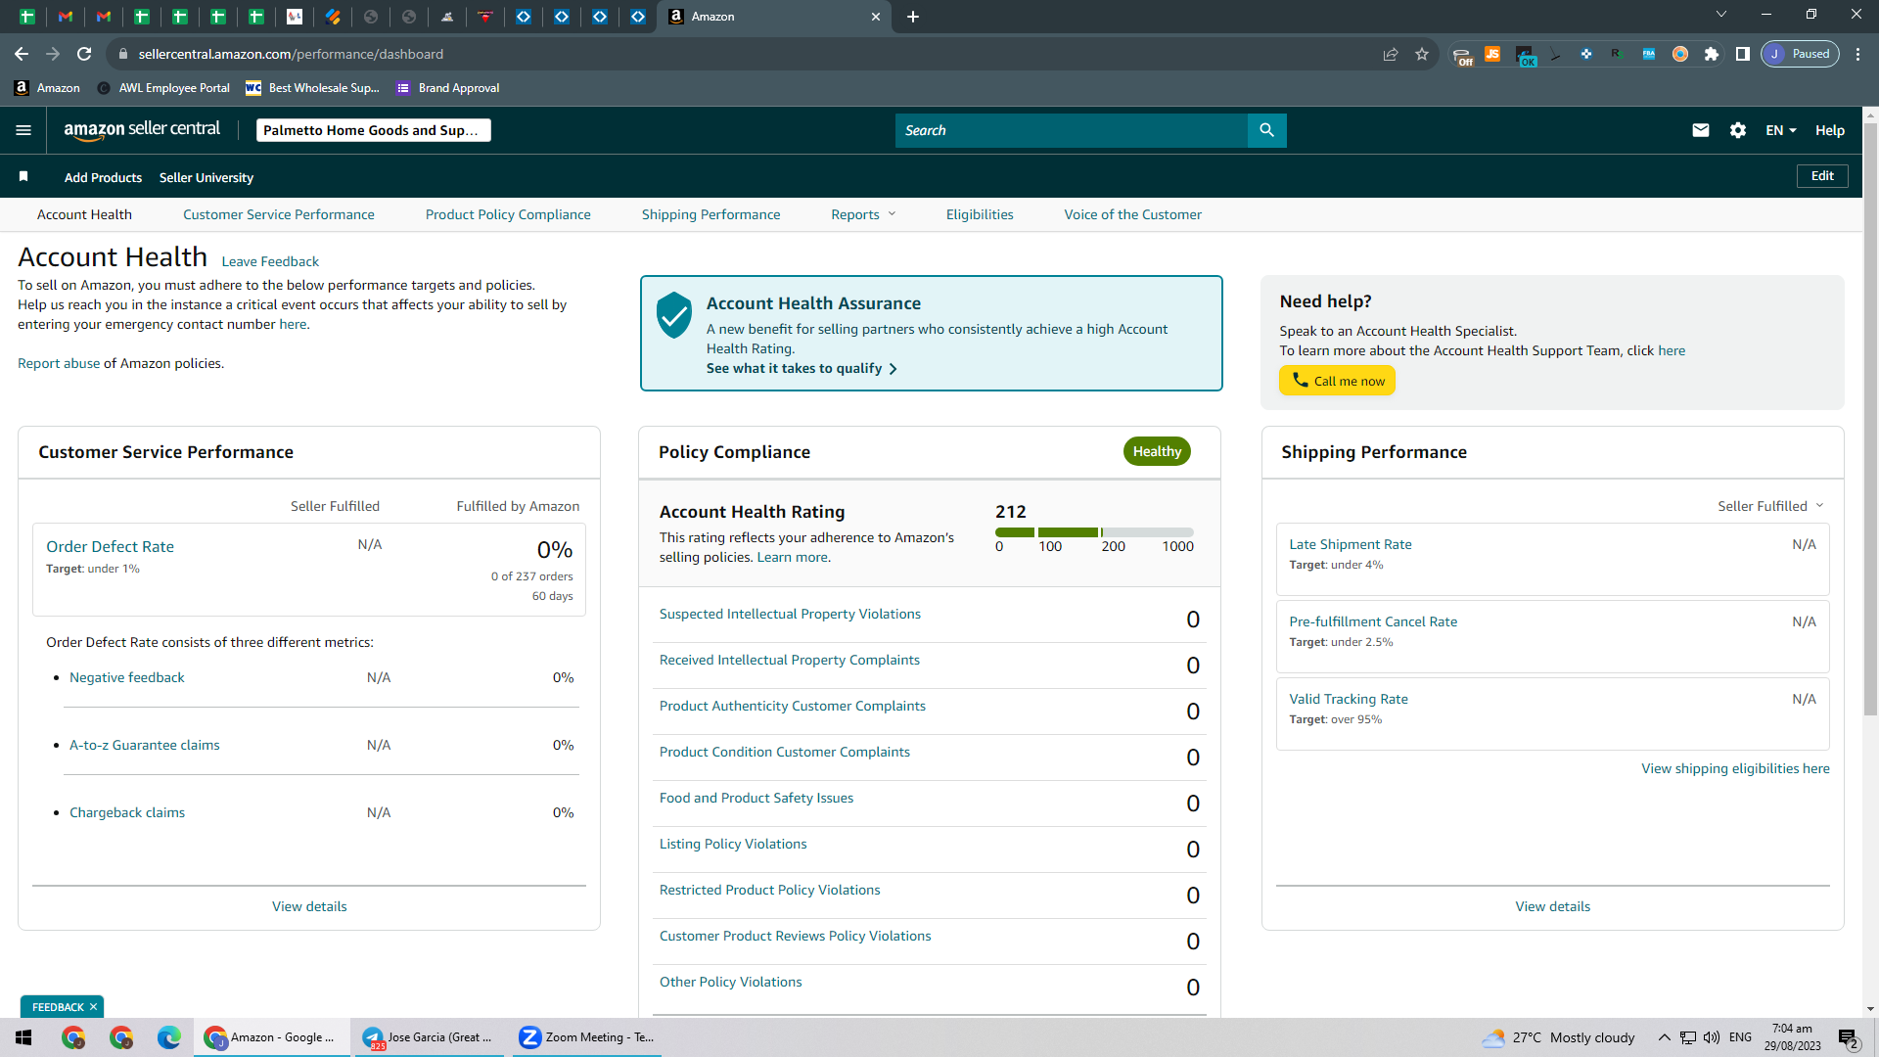1879x1057 pixels.
Task: Open a new browser tab
Action: coord(913,17)
